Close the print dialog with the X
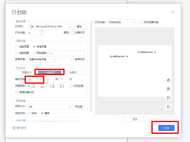 173,12
